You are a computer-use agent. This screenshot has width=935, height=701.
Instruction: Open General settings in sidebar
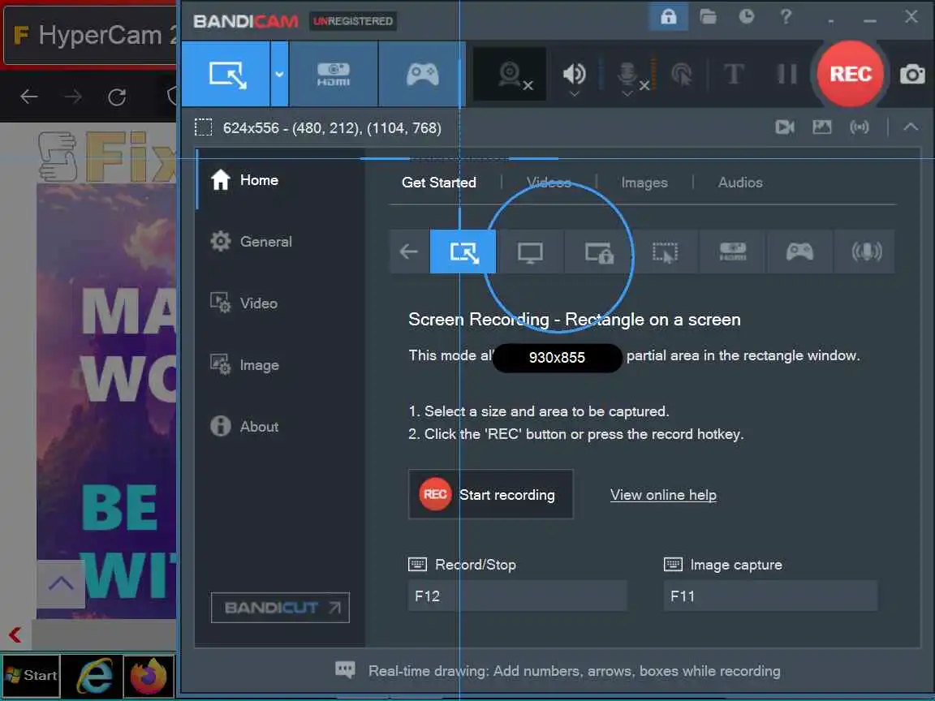point(280,242)
